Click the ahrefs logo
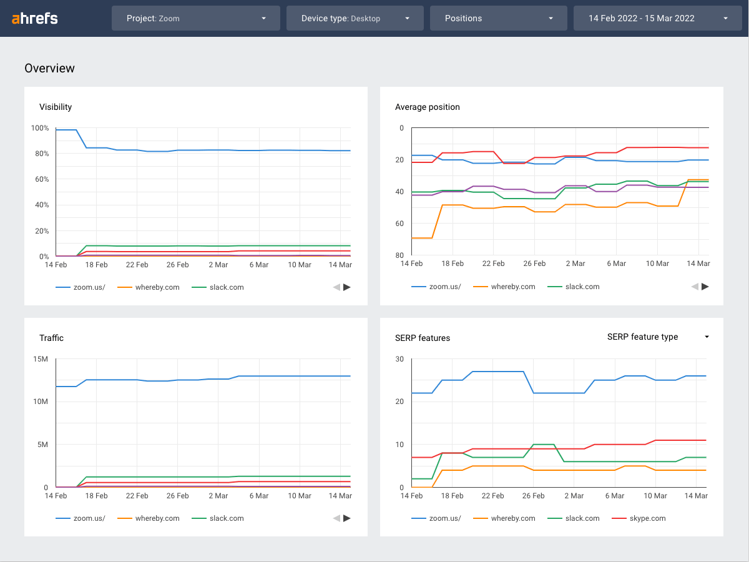The width and height of the screenshot is (749, 562). tap(34, 18)
